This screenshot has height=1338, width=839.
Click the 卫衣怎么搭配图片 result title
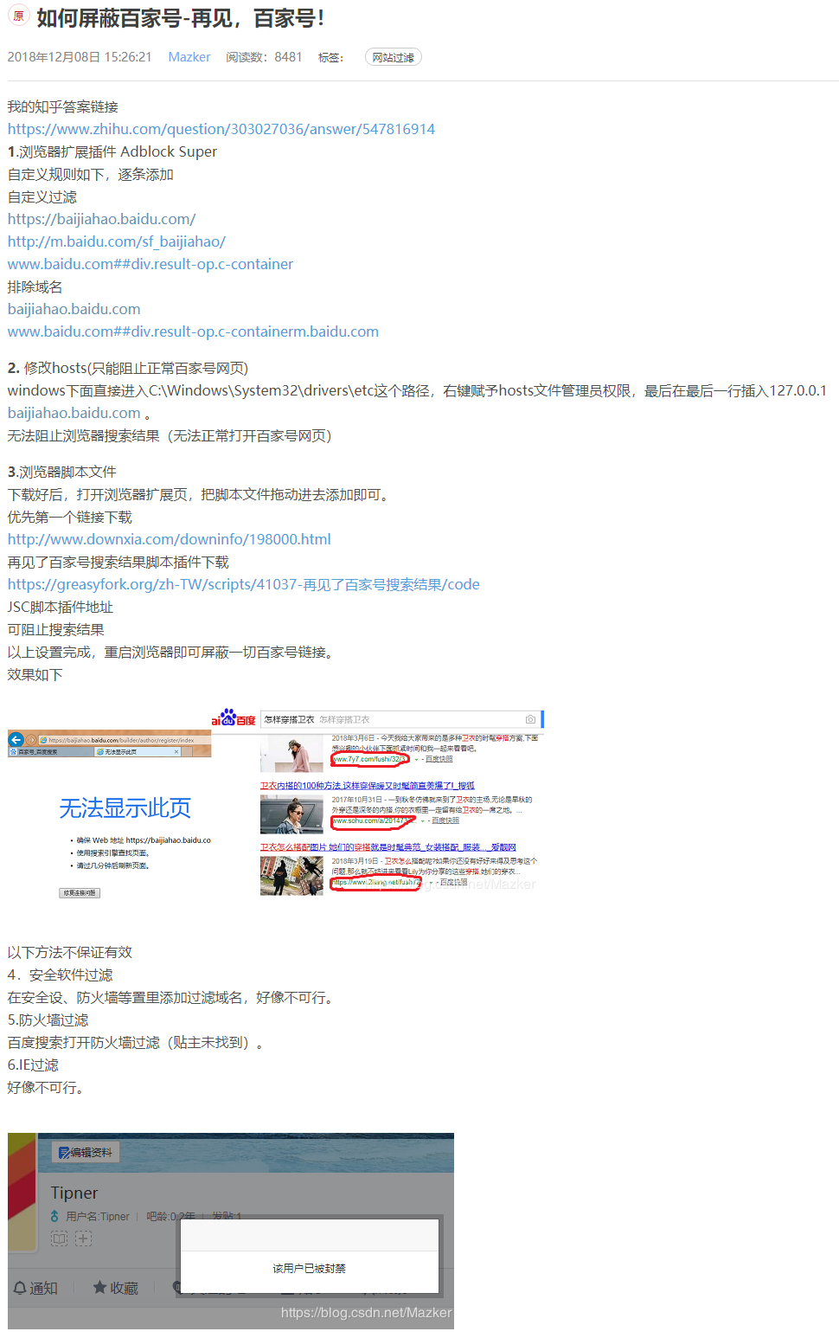[388, 847]
